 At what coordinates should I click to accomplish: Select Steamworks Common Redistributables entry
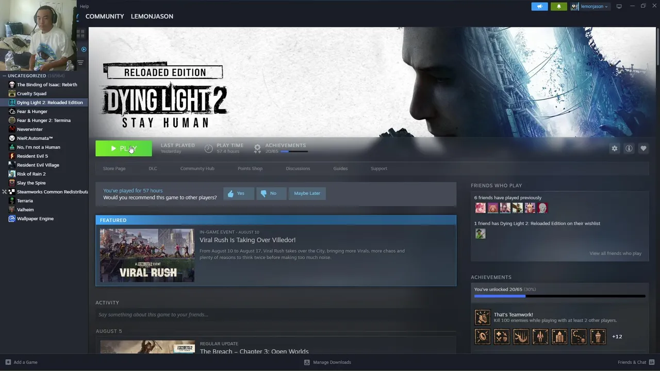click(x=53, y=192)
